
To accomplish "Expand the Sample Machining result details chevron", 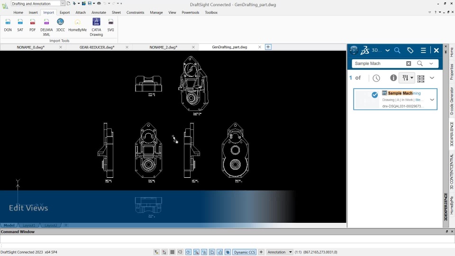I will (x=432, y=100).
